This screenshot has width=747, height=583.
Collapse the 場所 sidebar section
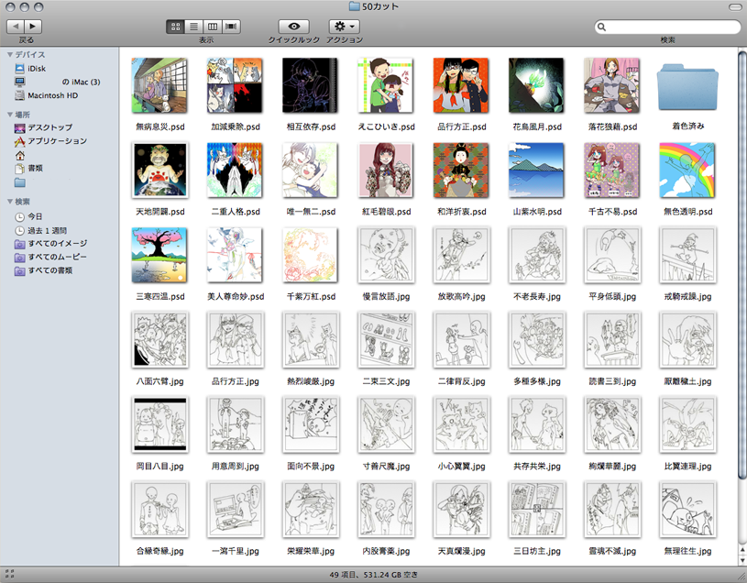(10, 115)
